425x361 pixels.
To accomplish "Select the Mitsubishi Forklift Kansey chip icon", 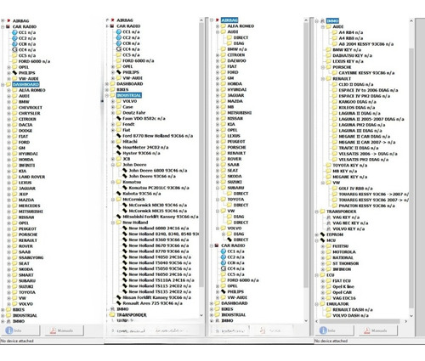I will [x=119, y=217].
